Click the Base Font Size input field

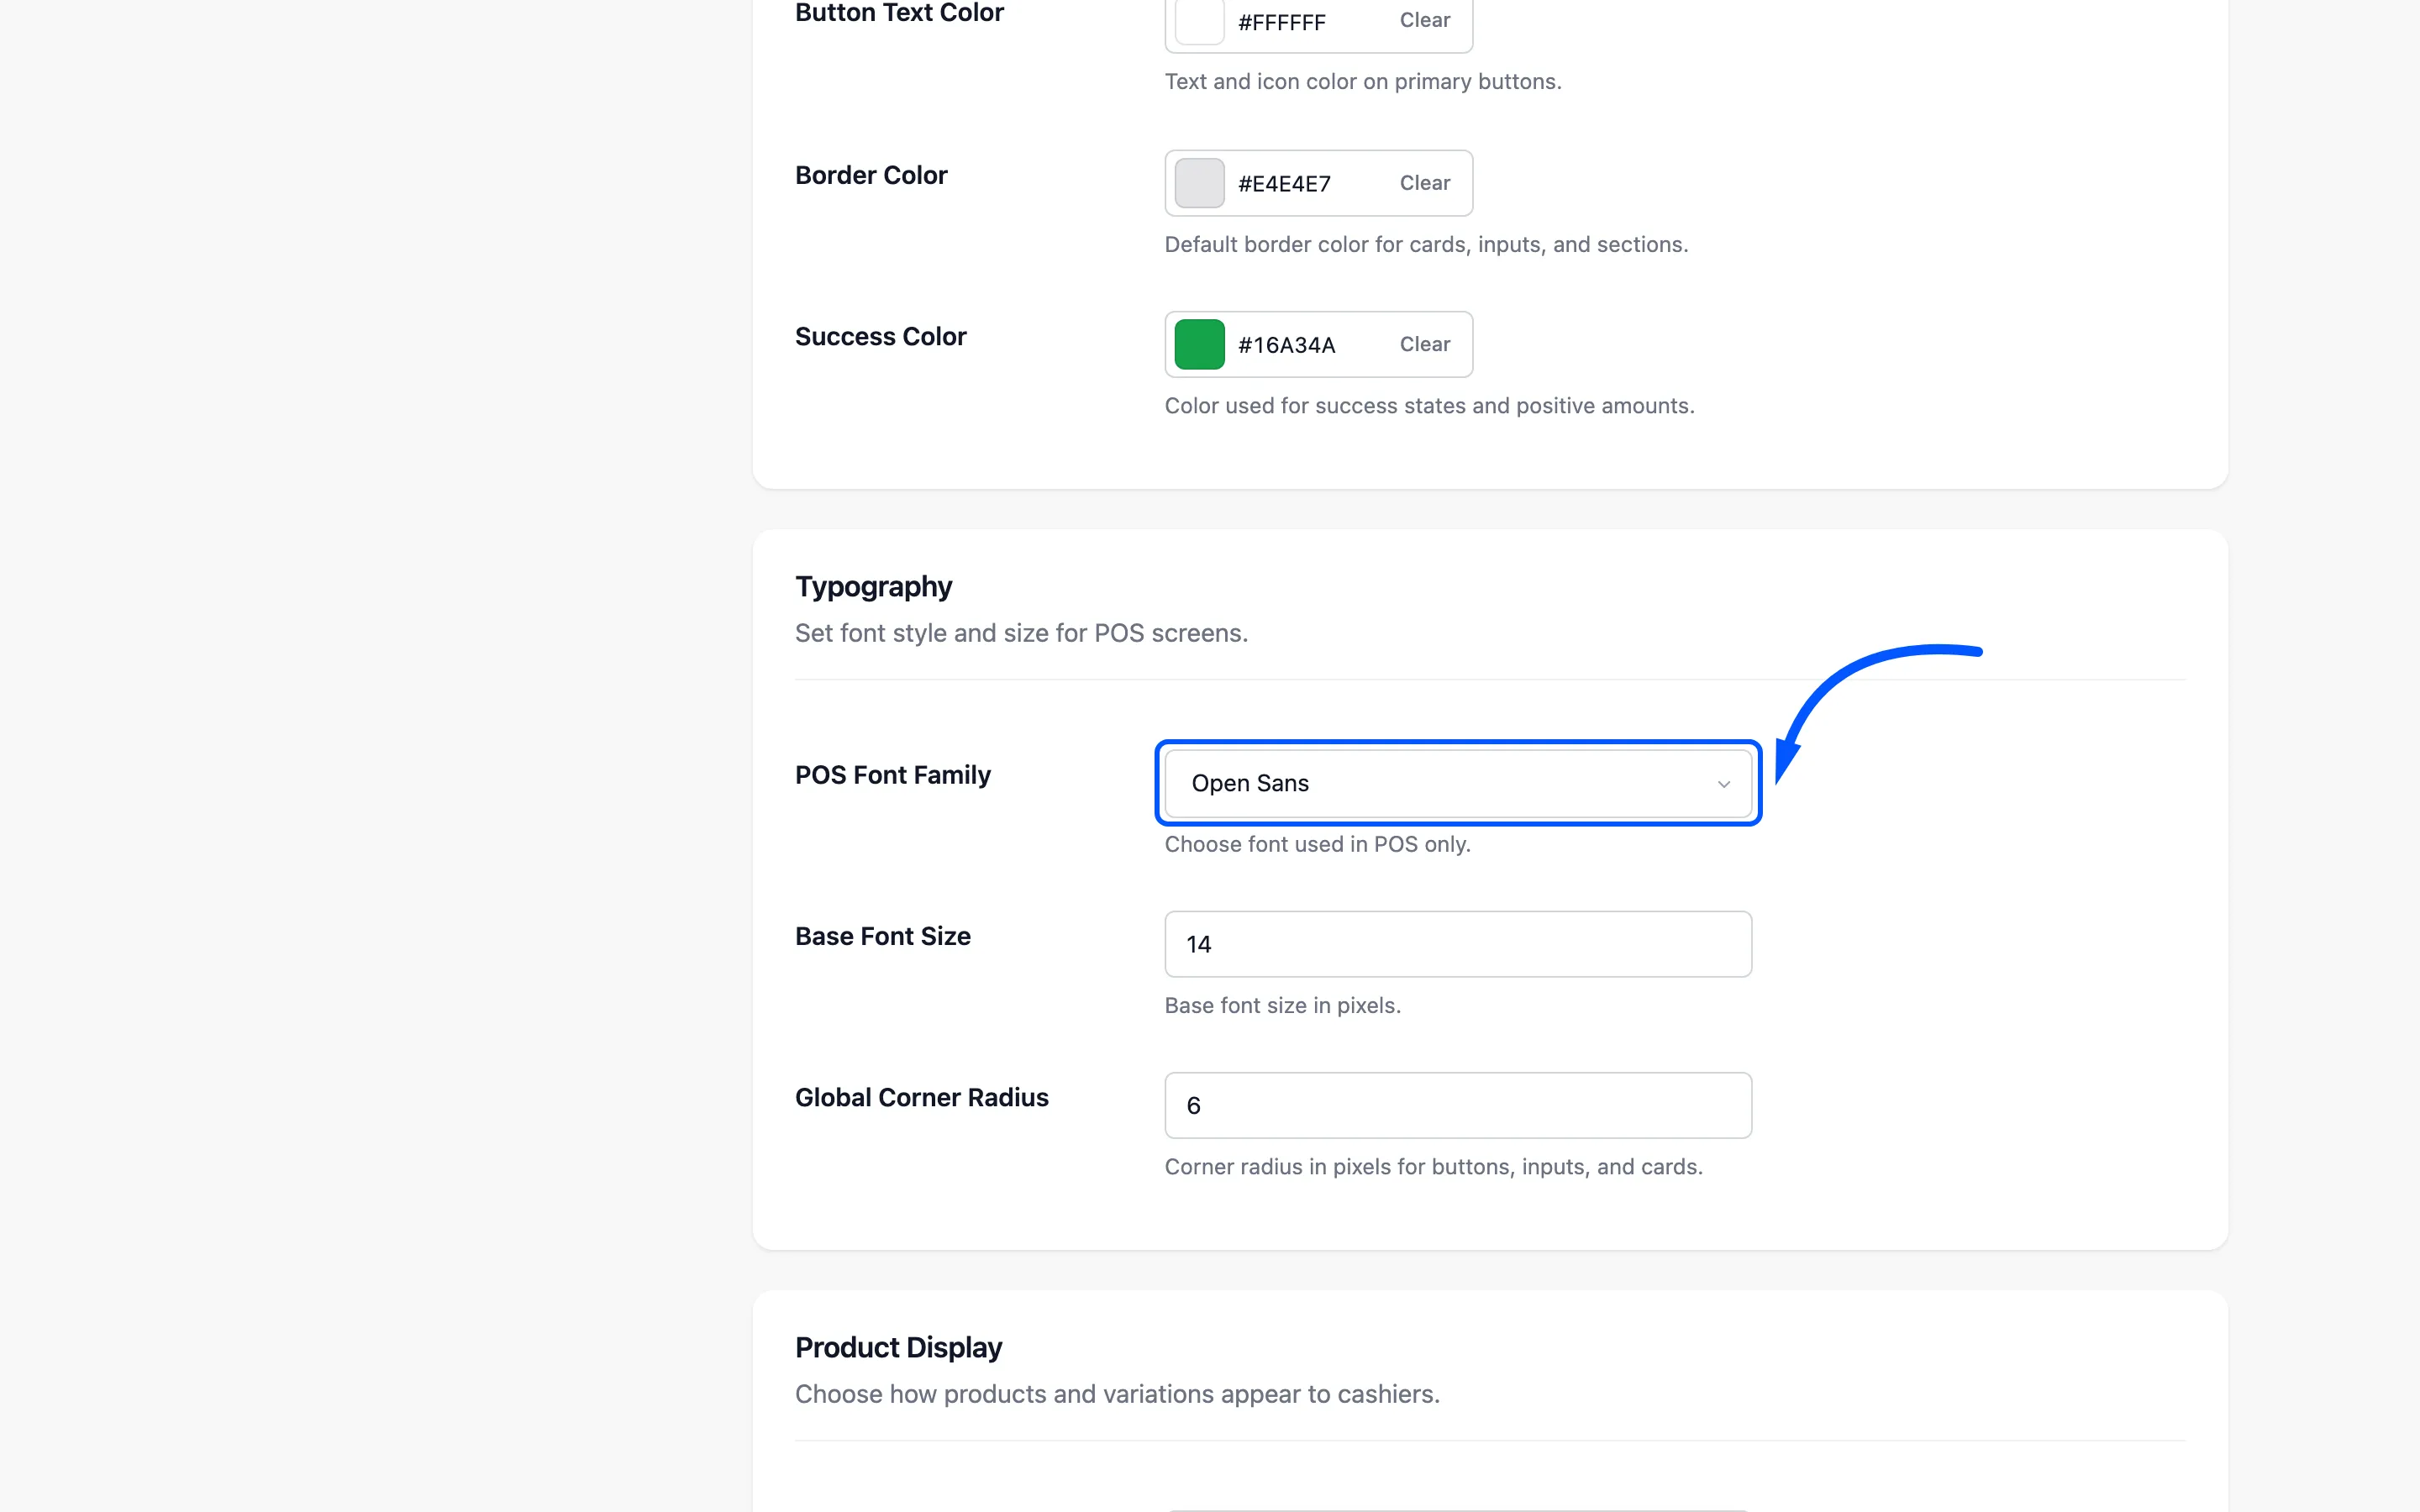pyautogui.click(x=1458, y=944)
